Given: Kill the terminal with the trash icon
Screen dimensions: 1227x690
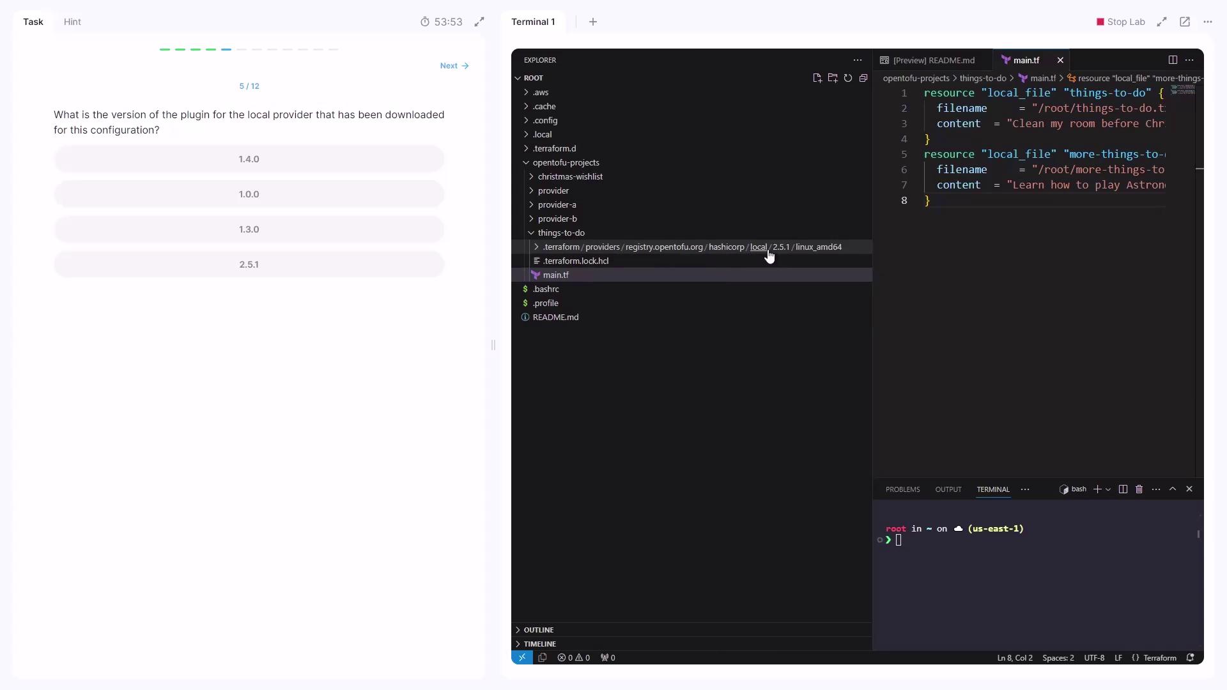Looking at the screenshot, I should (x=1139, y=489).
